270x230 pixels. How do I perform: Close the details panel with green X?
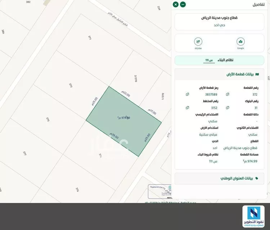pos(176,4)
